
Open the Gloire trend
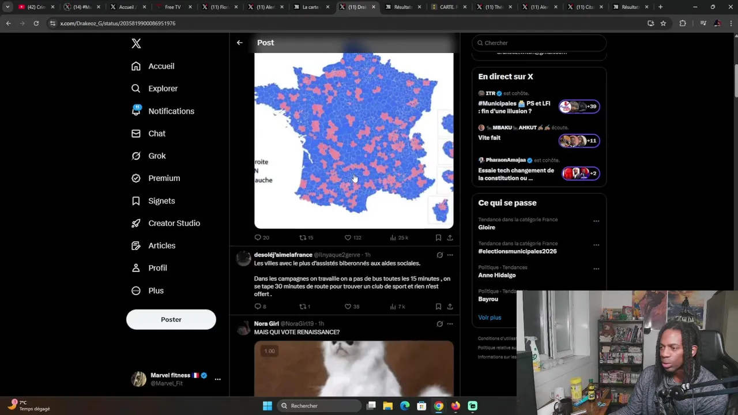coord(487,228)
